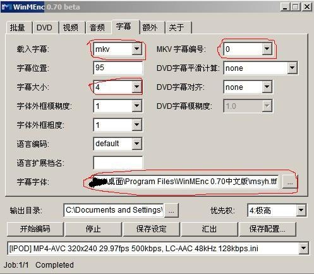Minimize the WinMEnc window

tap(285, 7)
